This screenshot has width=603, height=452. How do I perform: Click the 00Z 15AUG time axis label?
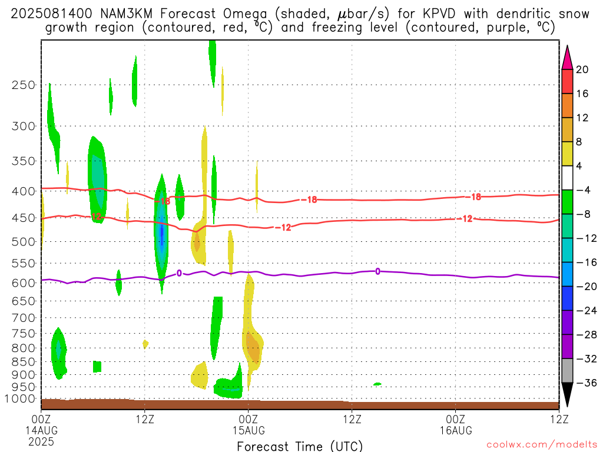[x=249, y=424]
